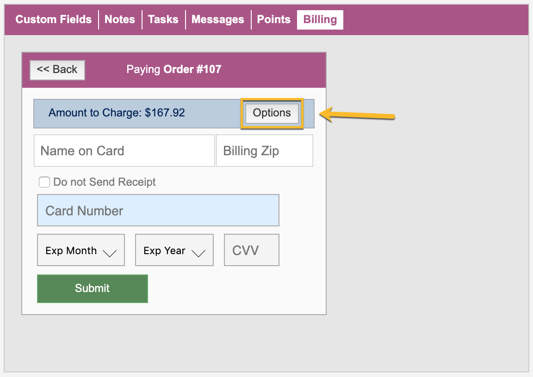
Task: Click into the Billing Zip field
Action: (265, 151)
